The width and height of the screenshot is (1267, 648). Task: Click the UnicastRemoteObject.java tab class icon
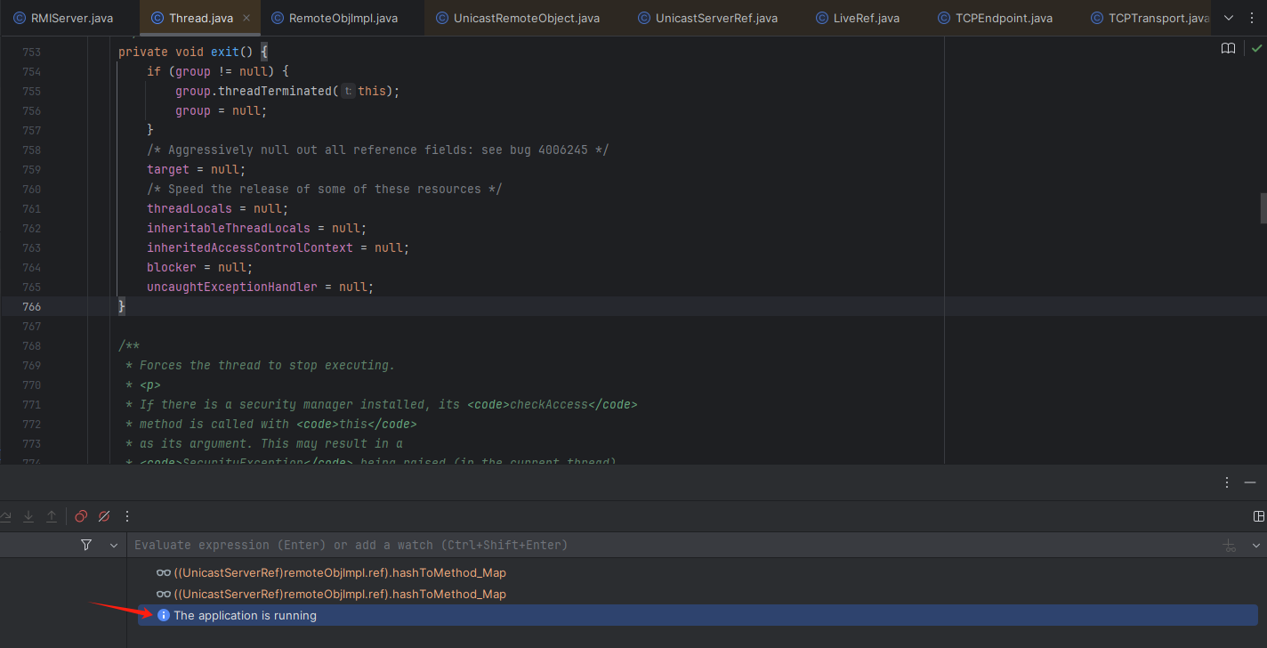click(442, 18)
